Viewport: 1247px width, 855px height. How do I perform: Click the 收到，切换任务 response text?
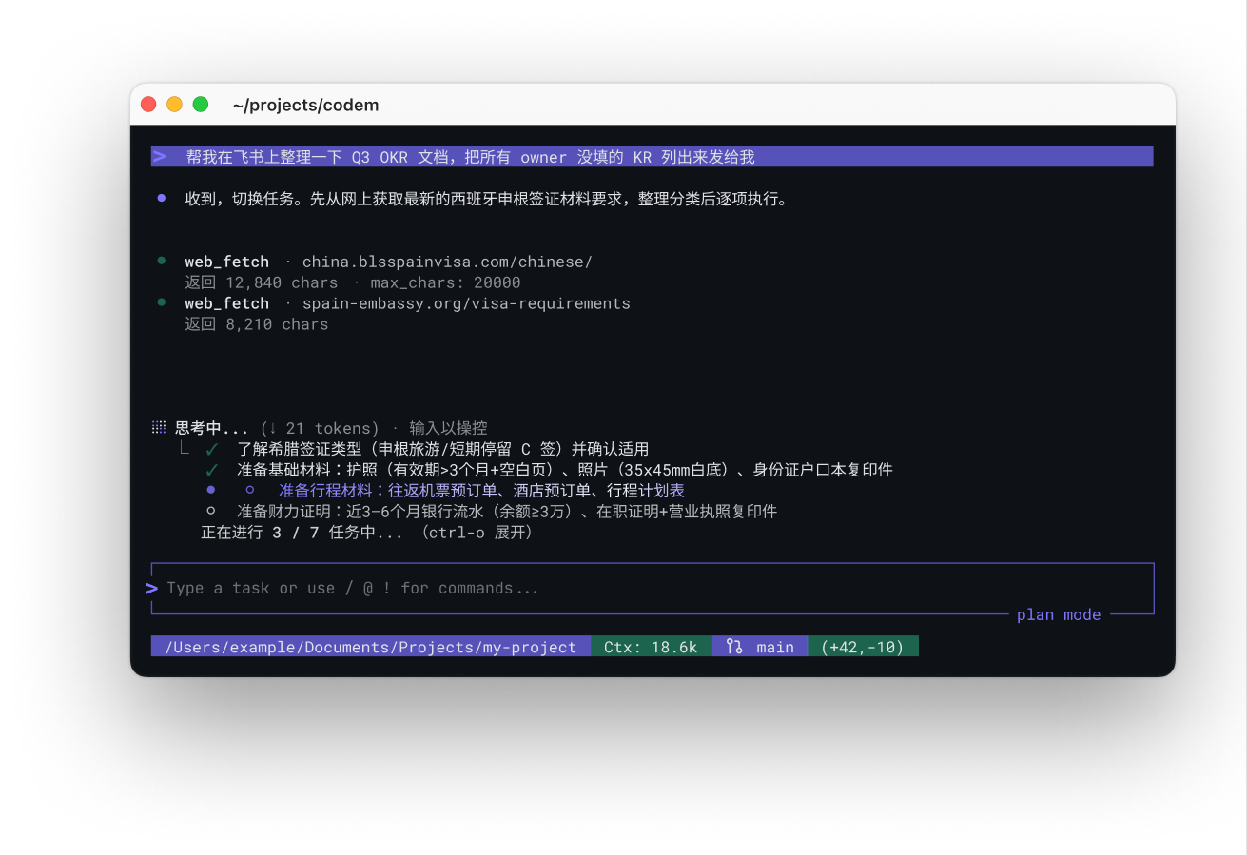tap(486, 199)
